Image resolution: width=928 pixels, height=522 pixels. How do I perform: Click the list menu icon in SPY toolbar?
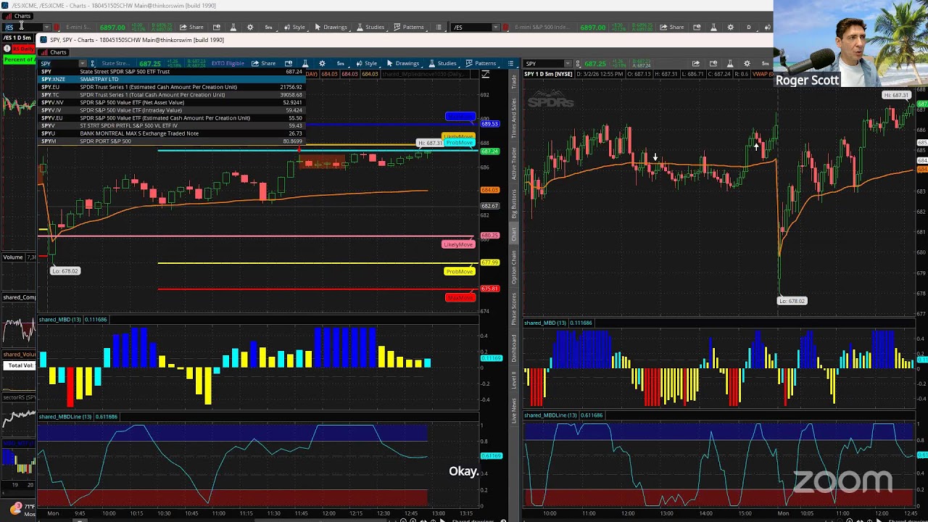511,64
